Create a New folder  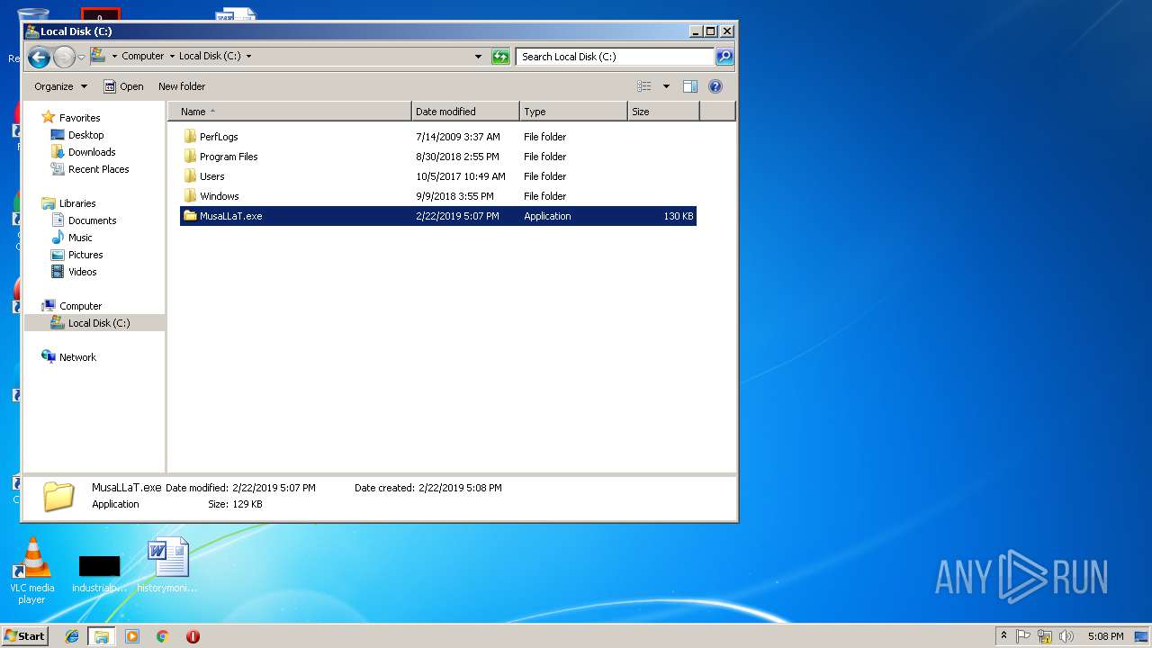tap(182, 86)
